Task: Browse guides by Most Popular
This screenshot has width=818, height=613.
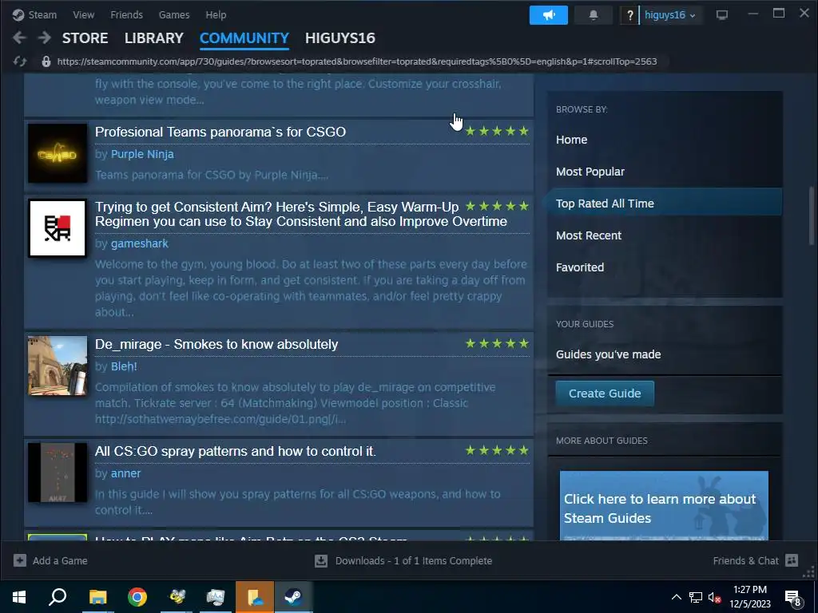Action: (590, 172)
